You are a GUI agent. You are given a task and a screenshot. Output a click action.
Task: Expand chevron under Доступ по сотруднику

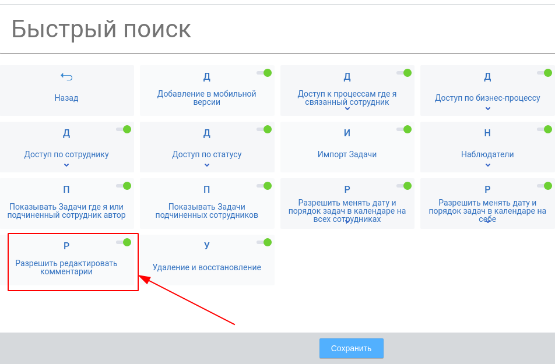pos(66,165)
